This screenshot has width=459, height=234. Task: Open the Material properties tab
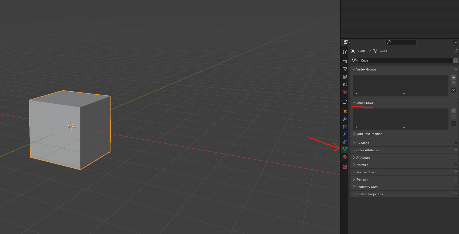345,157
